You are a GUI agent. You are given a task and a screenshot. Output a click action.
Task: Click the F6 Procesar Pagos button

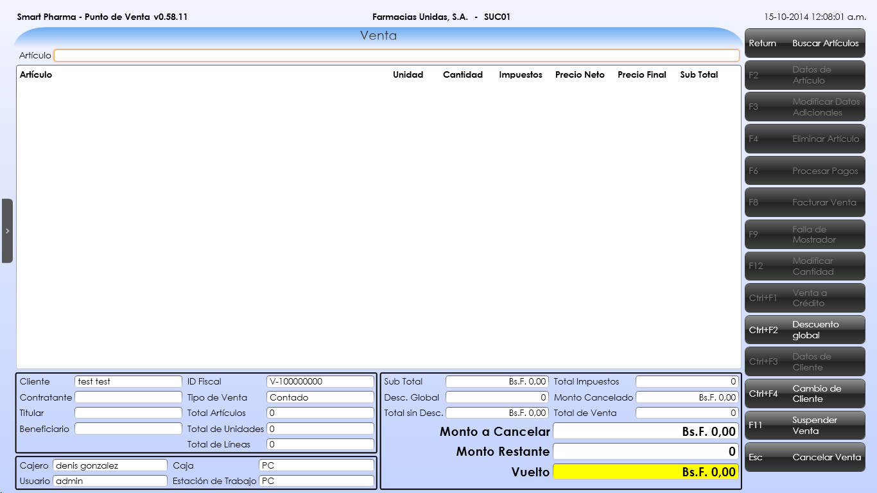804,171
